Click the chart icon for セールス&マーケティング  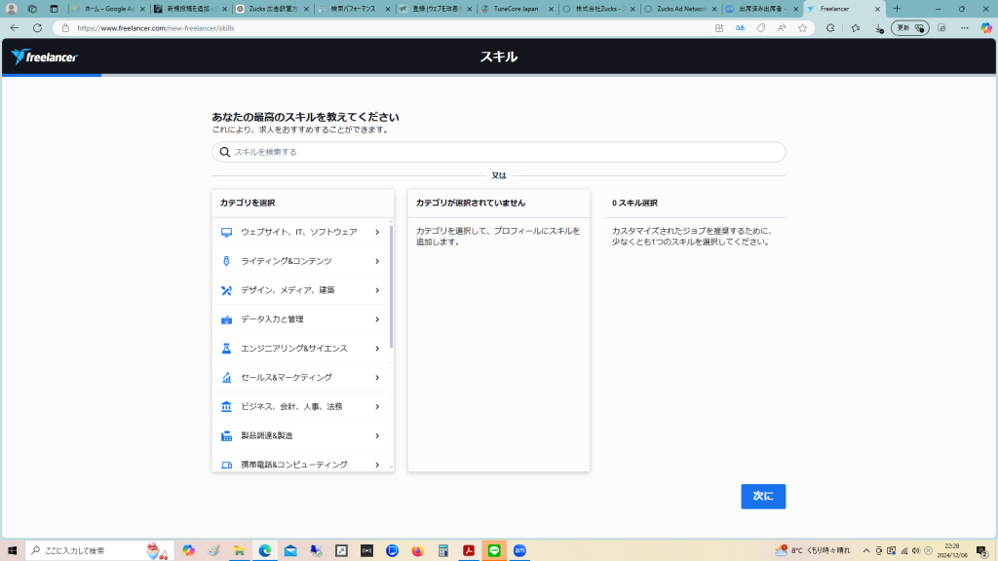226,378
